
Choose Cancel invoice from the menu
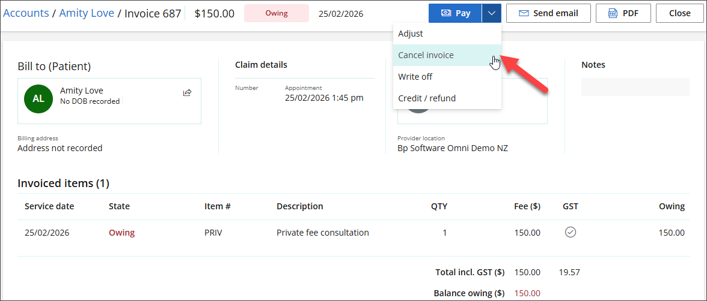click(426, 55)
